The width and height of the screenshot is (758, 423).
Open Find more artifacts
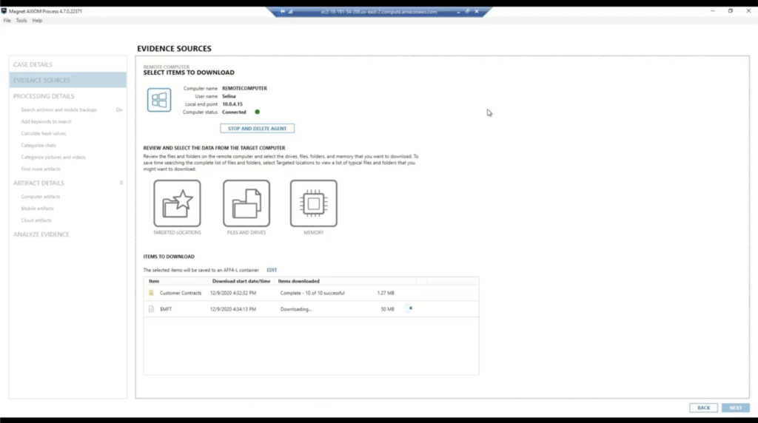pyautogui.click(x=41, y=169)
